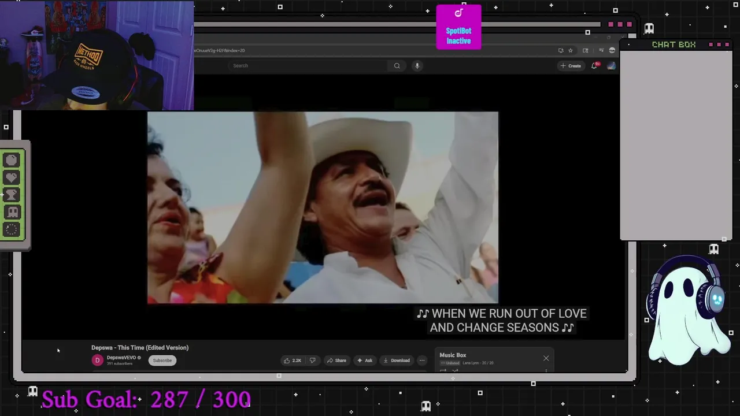This screenshot has height=416, width=740.
Task: Click the ghost icon in green overlay panel
Action: tap(12, 212)
